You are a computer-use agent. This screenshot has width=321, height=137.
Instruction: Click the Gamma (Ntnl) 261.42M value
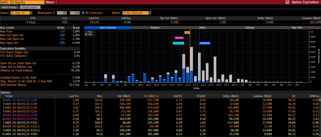(315, 22)
